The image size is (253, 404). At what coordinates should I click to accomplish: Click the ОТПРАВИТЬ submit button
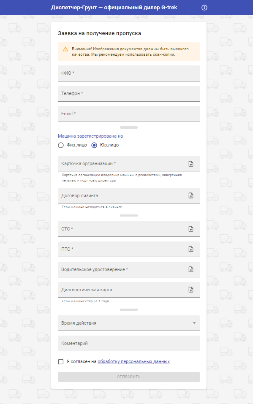click(x=129, y=377)
